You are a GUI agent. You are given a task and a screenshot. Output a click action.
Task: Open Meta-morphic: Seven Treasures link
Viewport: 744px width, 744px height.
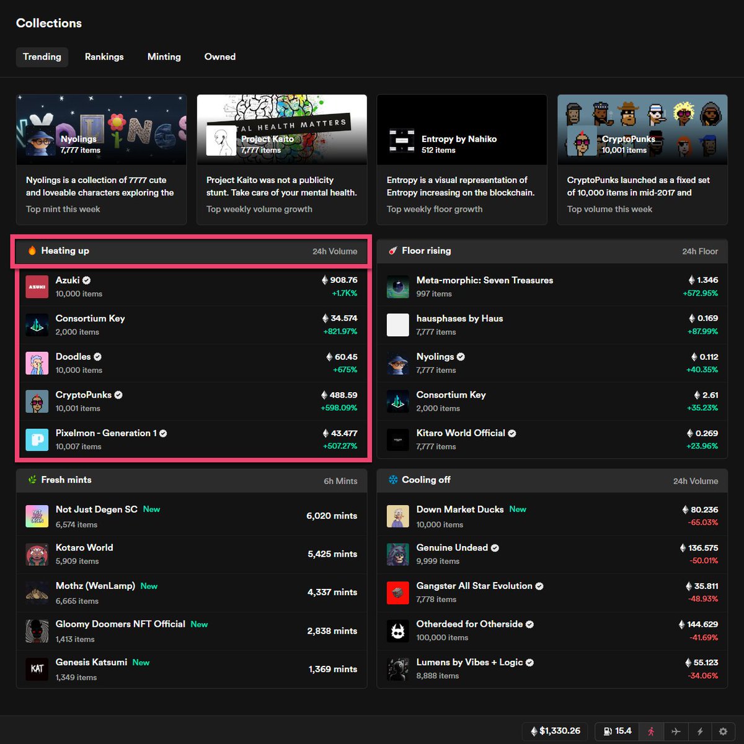coord(485,280)
